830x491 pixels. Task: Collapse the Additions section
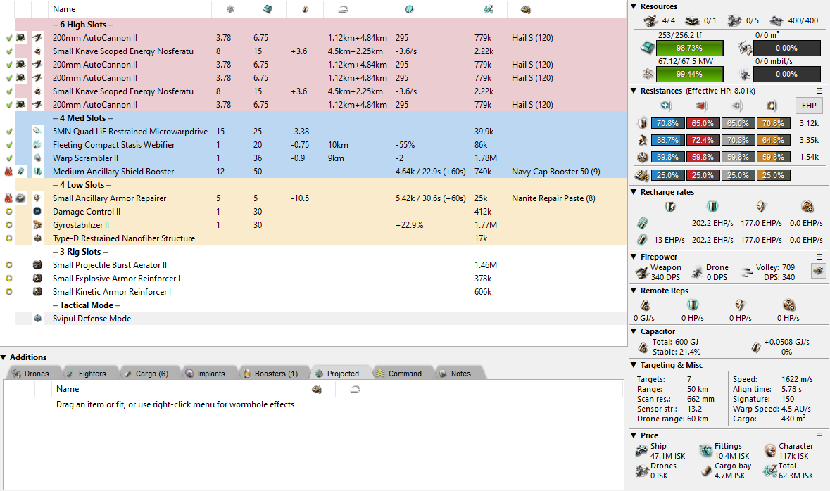point(4,357)
